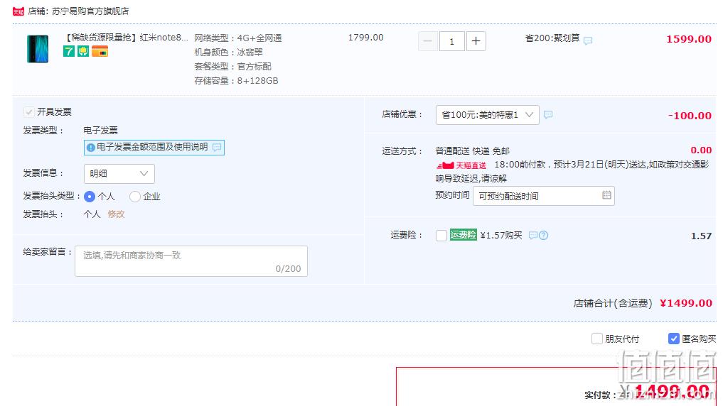
Task: Click the 天猫直送 delivery badge
Action: [461, 165]
